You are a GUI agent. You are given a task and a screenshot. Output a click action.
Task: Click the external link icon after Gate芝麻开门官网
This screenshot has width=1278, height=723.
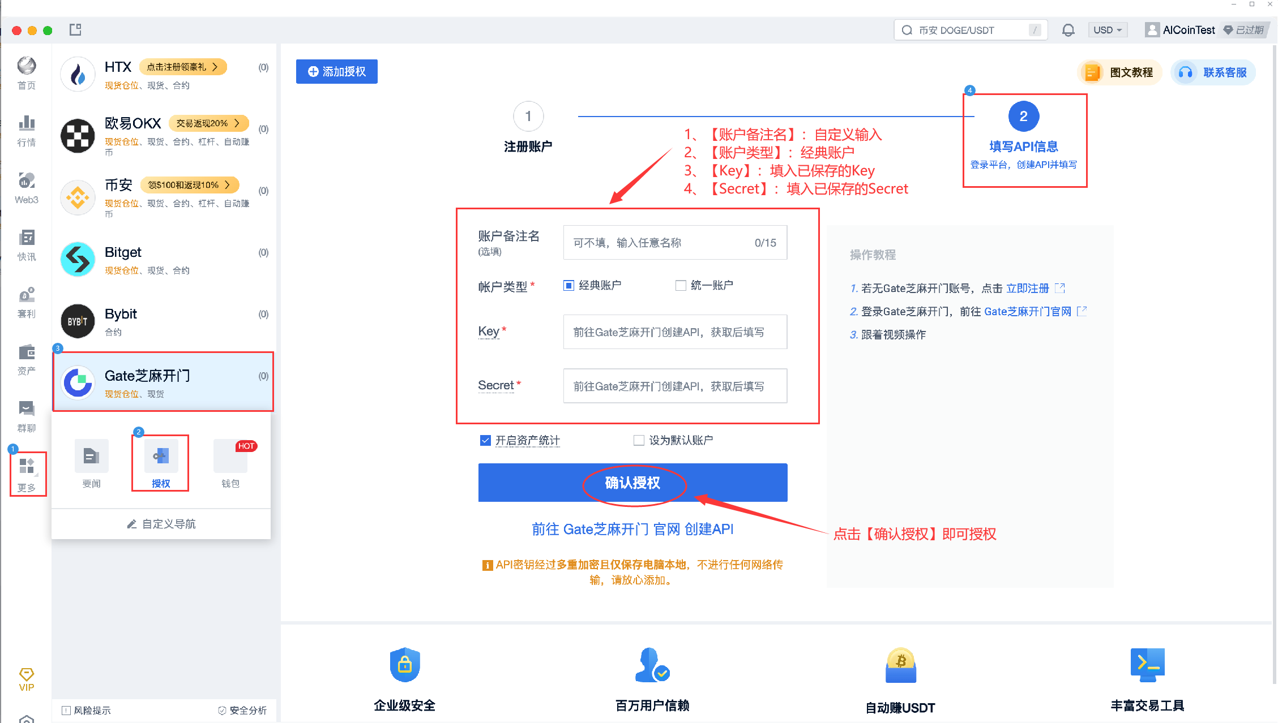coord(1082,311)
